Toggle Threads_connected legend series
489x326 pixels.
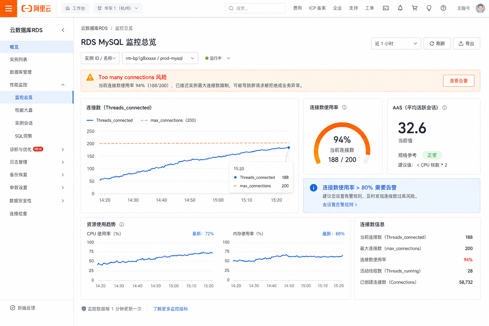[x=110, y=120]
